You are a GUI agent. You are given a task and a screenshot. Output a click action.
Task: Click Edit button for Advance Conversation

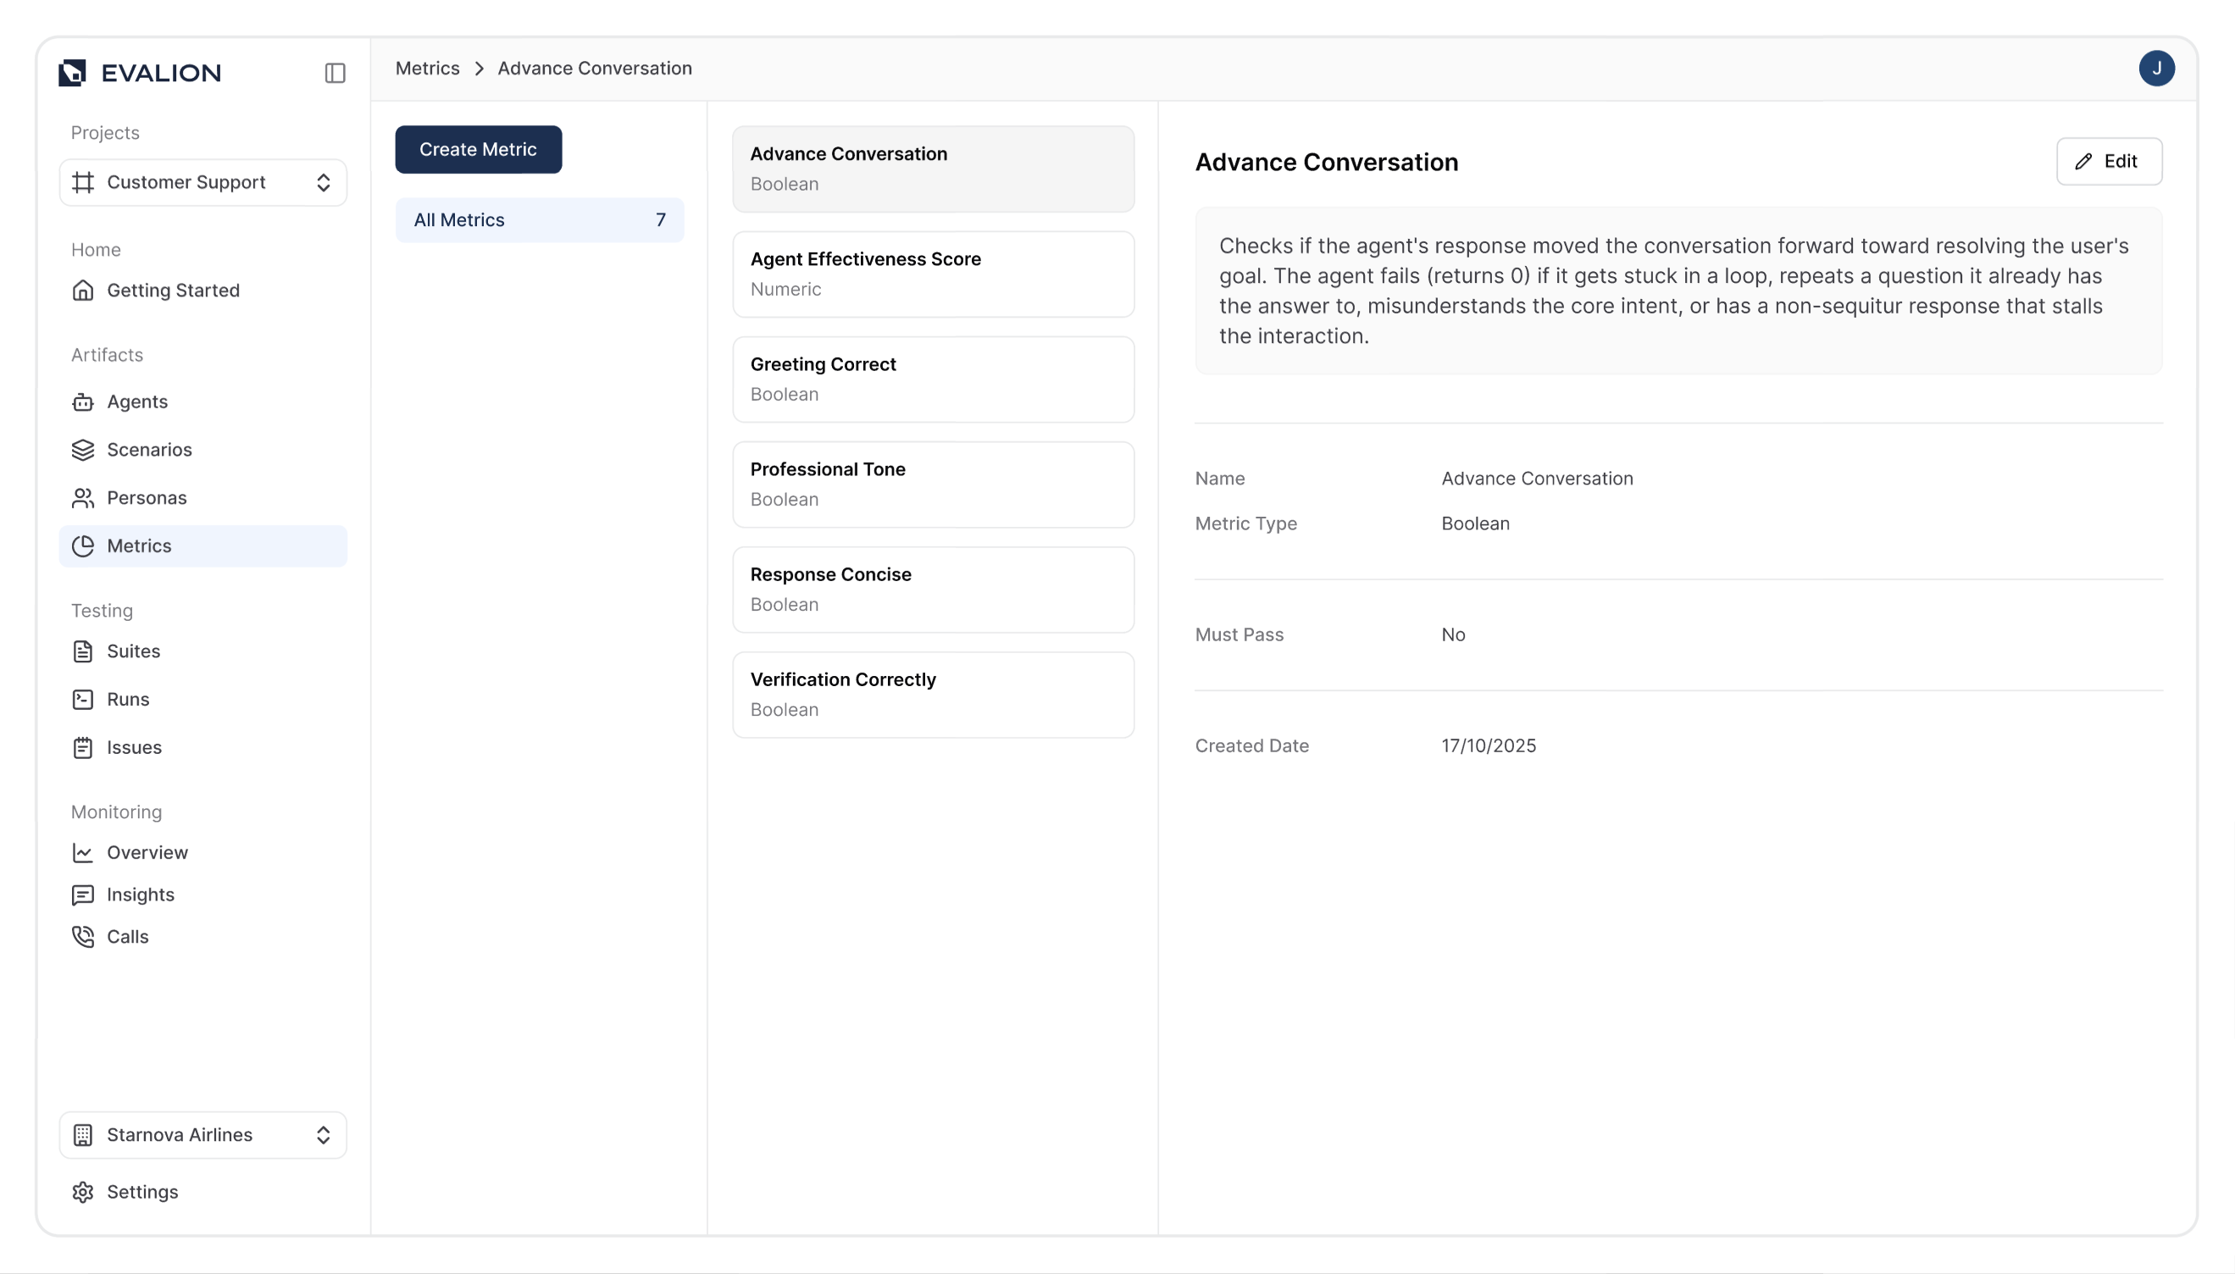pyautogui.click(x=2108, y=161)
